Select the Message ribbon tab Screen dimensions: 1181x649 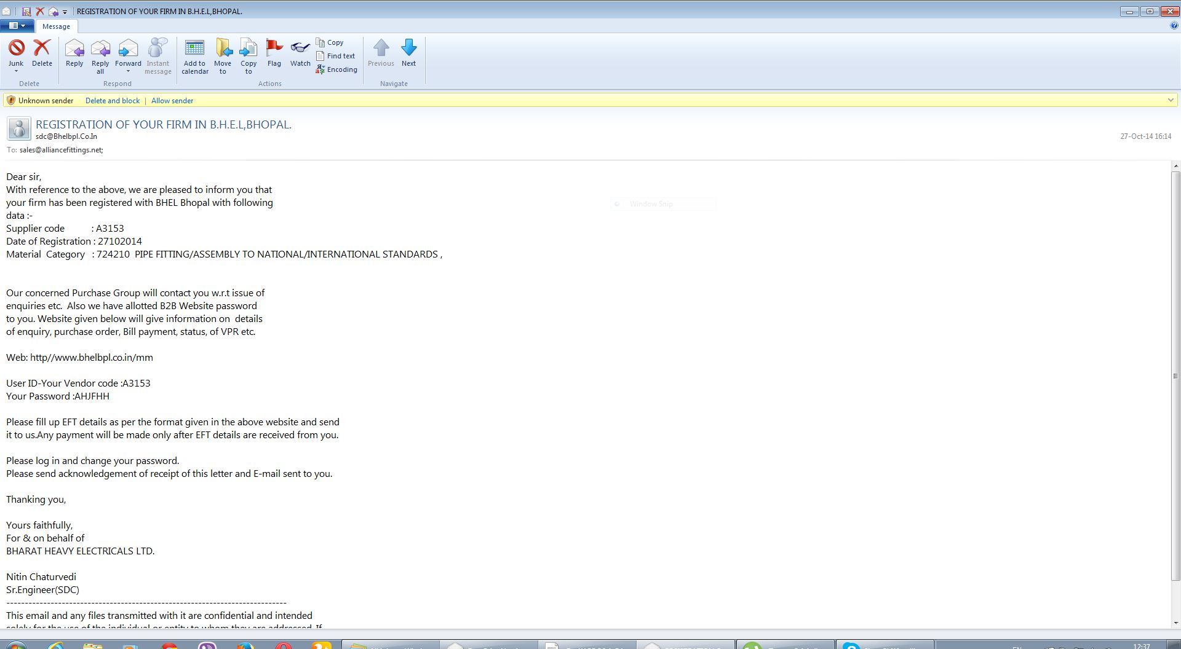(x=56, y=26)
